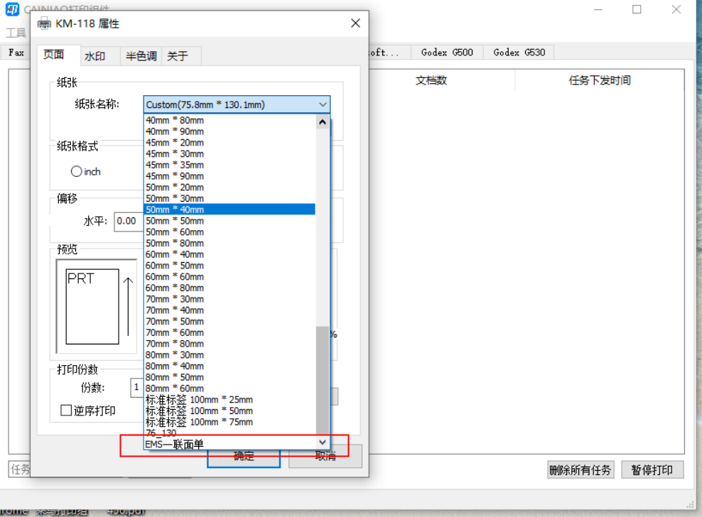Image resolution: width=702 pixels, height=517 pixels.
Task: Collapse the 纸张名称 dropdown arrow
Action: click(x=323, y=105)
